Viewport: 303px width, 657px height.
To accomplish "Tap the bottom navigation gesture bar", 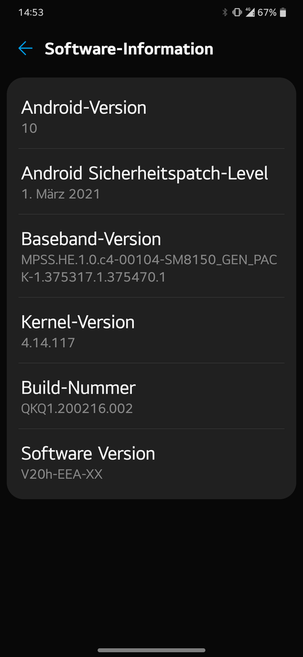I will tap(152, 650).
